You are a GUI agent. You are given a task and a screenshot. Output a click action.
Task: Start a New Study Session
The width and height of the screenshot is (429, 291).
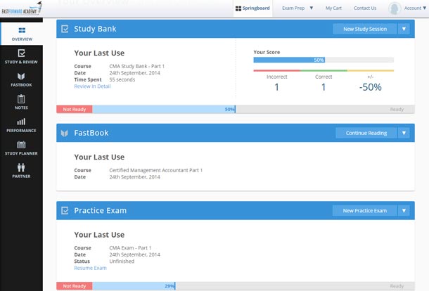pos(365,29)
